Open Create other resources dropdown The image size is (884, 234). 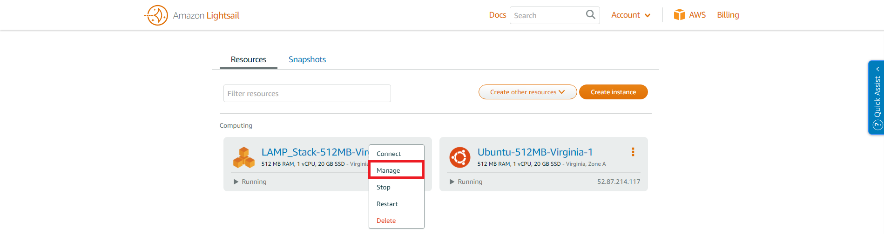point(527,92)
